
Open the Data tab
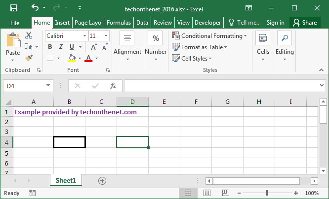142,23
